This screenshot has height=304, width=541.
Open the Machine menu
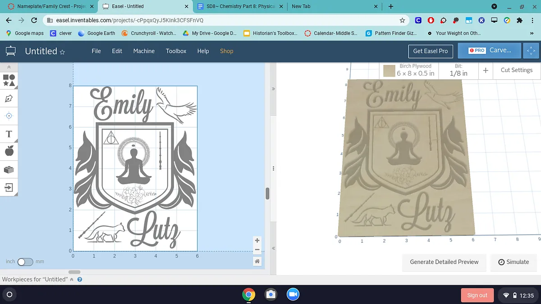click(x=144, y=51)
